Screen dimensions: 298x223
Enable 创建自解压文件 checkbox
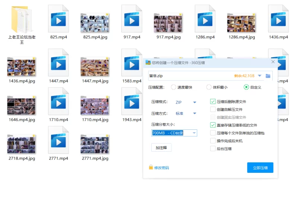(x=213, y=109)
